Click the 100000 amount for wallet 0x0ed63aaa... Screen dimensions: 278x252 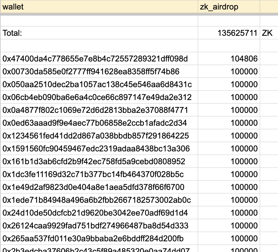(x=229, y=123)
